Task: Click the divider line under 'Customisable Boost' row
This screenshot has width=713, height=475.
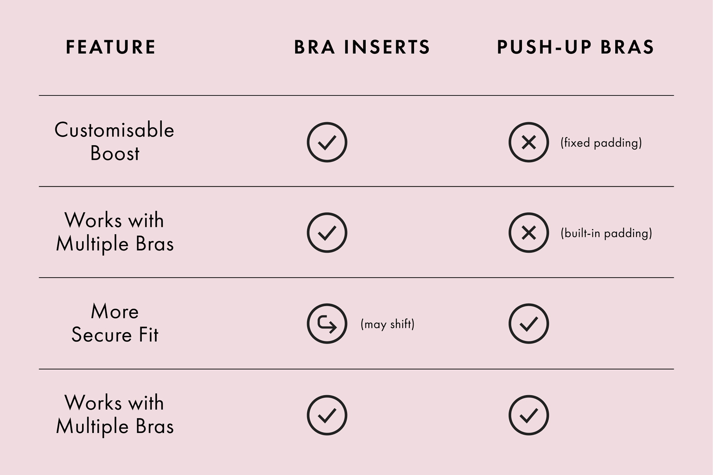Action: [x=356, y=186]
